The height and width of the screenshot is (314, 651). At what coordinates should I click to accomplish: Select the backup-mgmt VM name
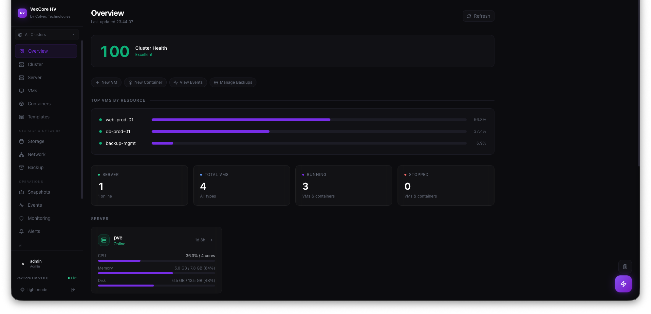point(121,143)
